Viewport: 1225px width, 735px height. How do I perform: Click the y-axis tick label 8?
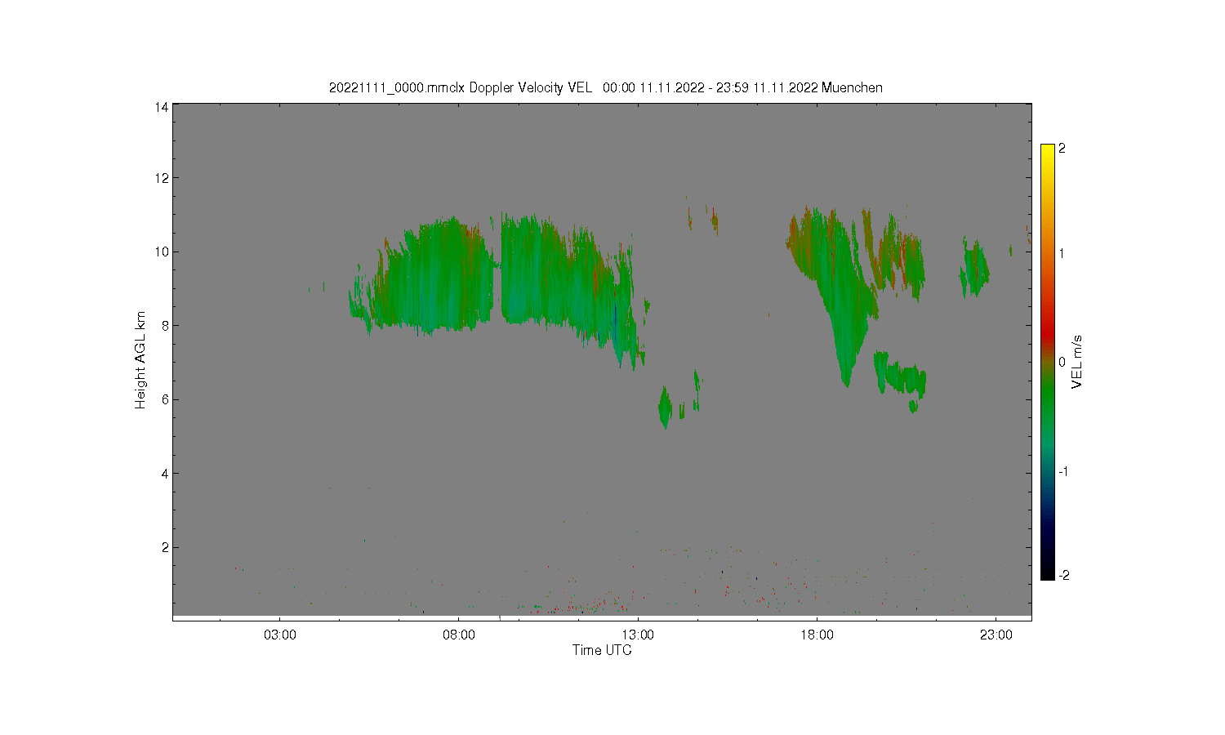tap(165, 325)
